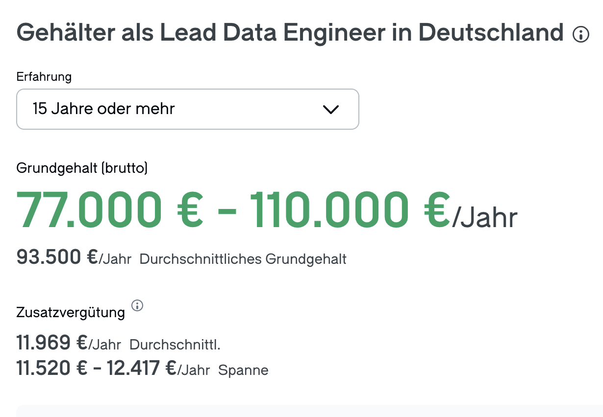Click the small info circle above Durchschnittl. value

tap(138, 306)
